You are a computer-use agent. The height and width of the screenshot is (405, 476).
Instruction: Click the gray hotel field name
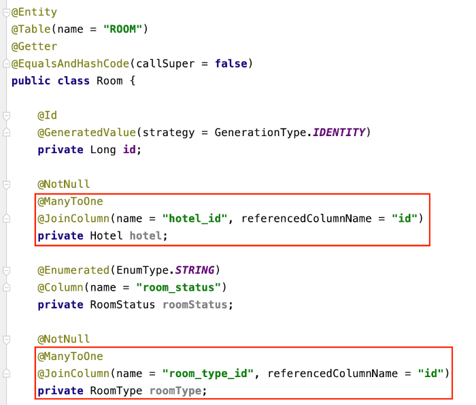pyautogui.click(x=146, y=236)
